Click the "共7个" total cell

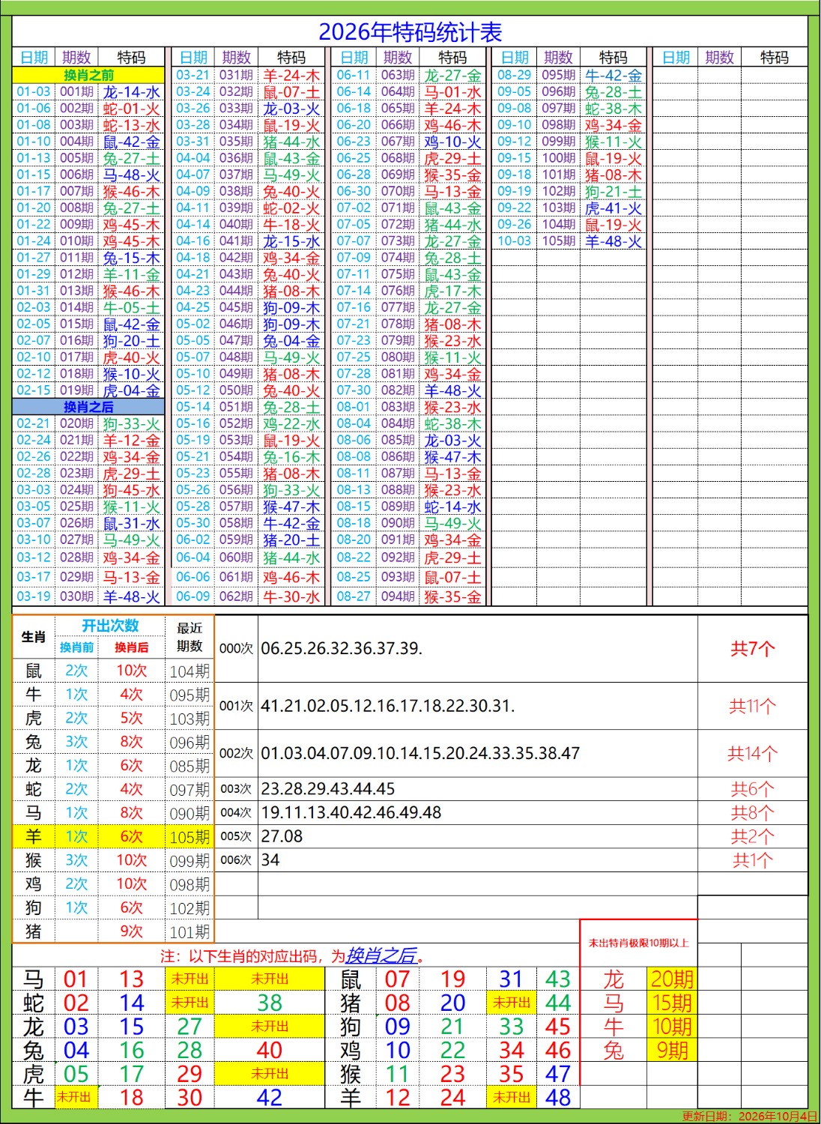pyautogui.click(x=752, y=649)
